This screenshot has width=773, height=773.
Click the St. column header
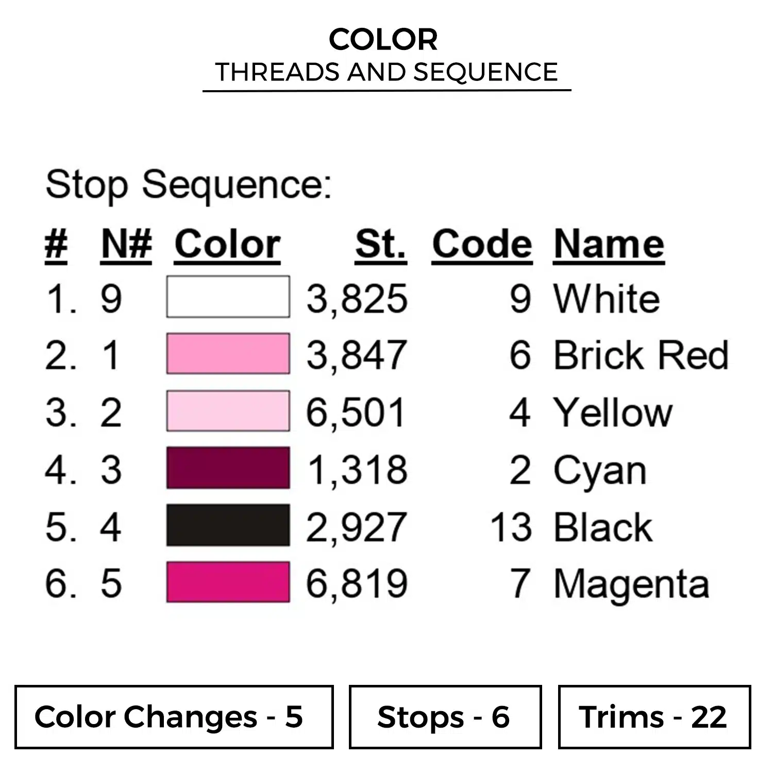coord(380,244)
